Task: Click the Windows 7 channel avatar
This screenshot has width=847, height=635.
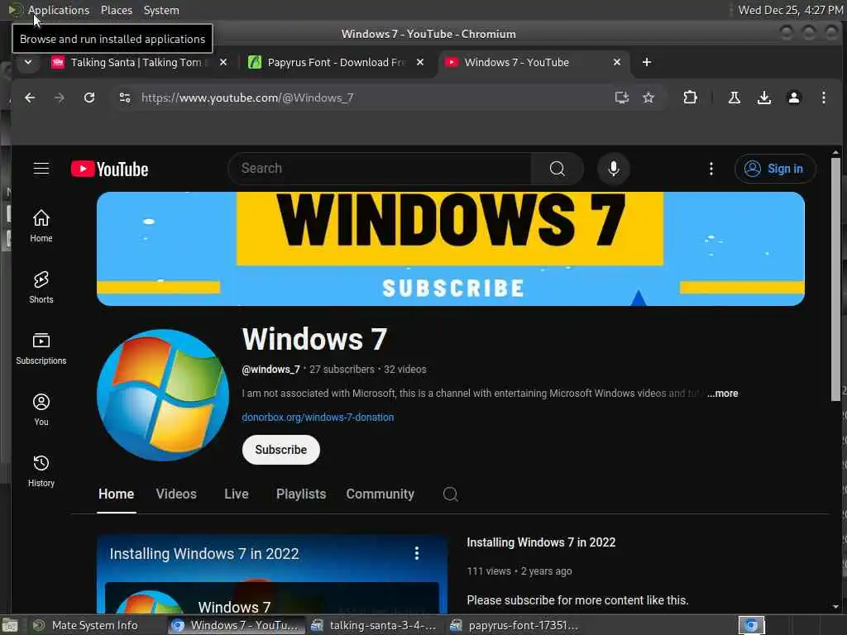Action: pyautogui.click(x=163, y=395)
